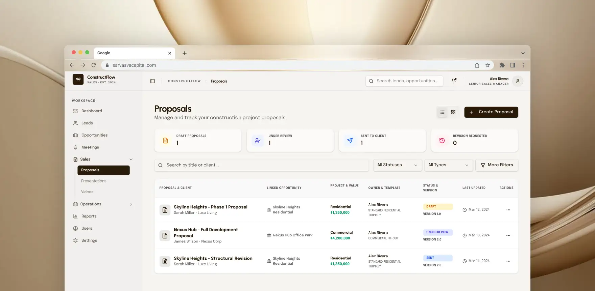Click document icon of Structural Revision proposal
Image resolution: width=595 pixels, height=291 pixels.
pos(165,261)
